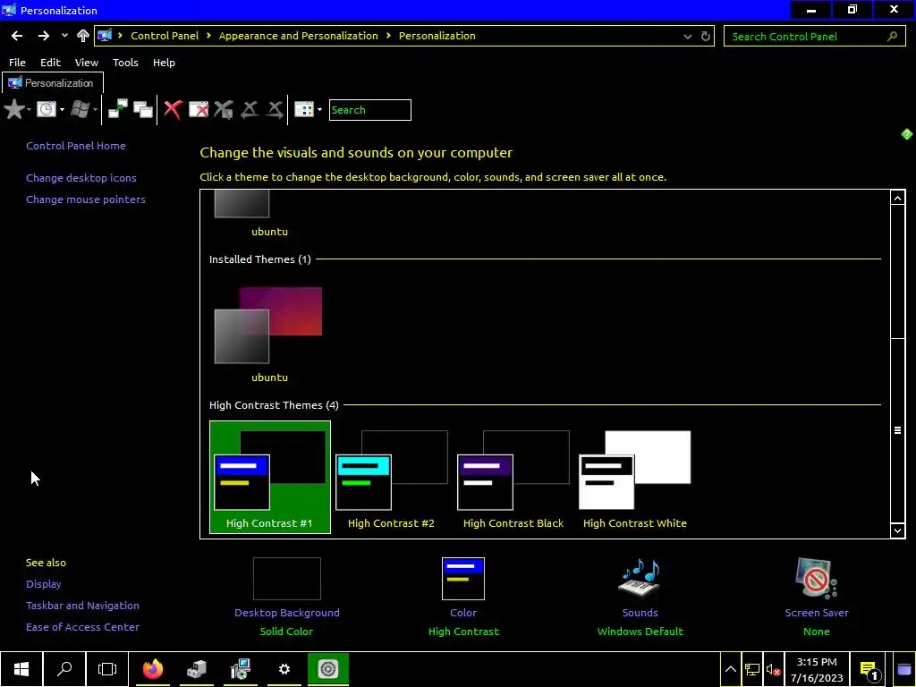Click the muted speaker tray icon
Image resolution: width=916 pixels, height=687 pixels.
(x=774, y=670)
